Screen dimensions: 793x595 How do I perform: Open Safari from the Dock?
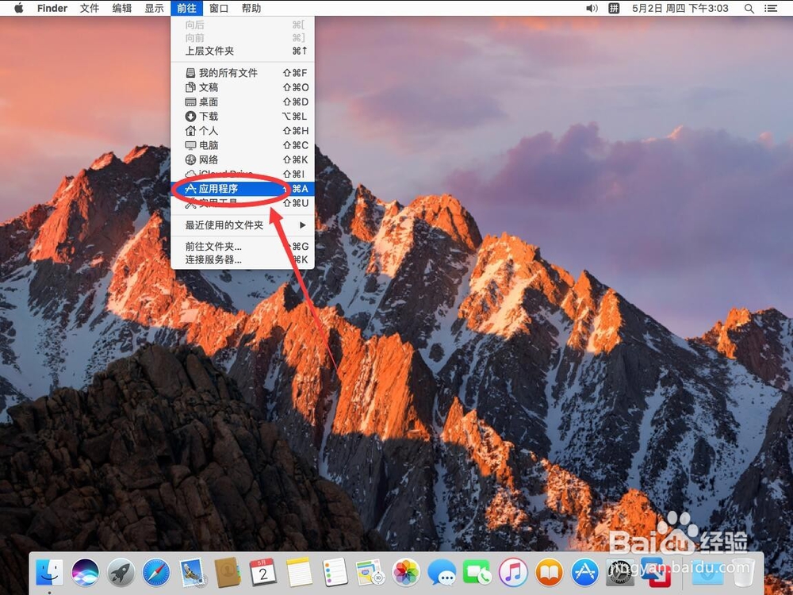click(156, 571)
